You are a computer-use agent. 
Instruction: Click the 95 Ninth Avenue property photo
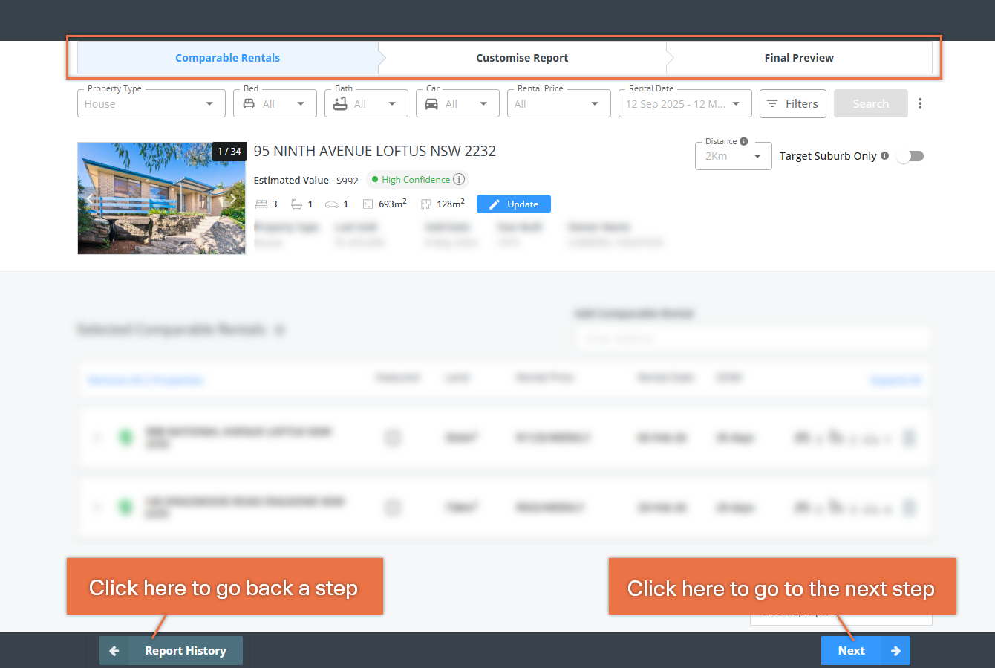[x=161, y=198]
